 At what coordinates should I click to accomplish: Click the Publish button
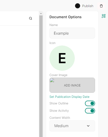point(88,6)
